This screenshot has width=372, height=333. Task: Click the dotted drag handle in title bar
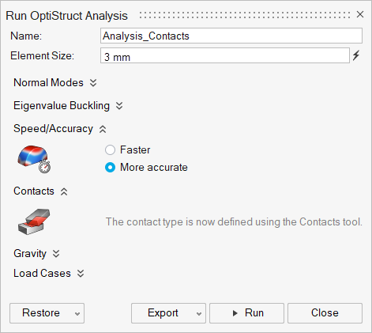[245, 15]
